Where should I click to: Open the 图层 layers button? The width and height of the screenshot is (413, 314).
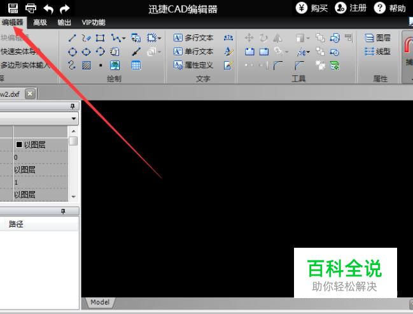[x=377, y=38]
